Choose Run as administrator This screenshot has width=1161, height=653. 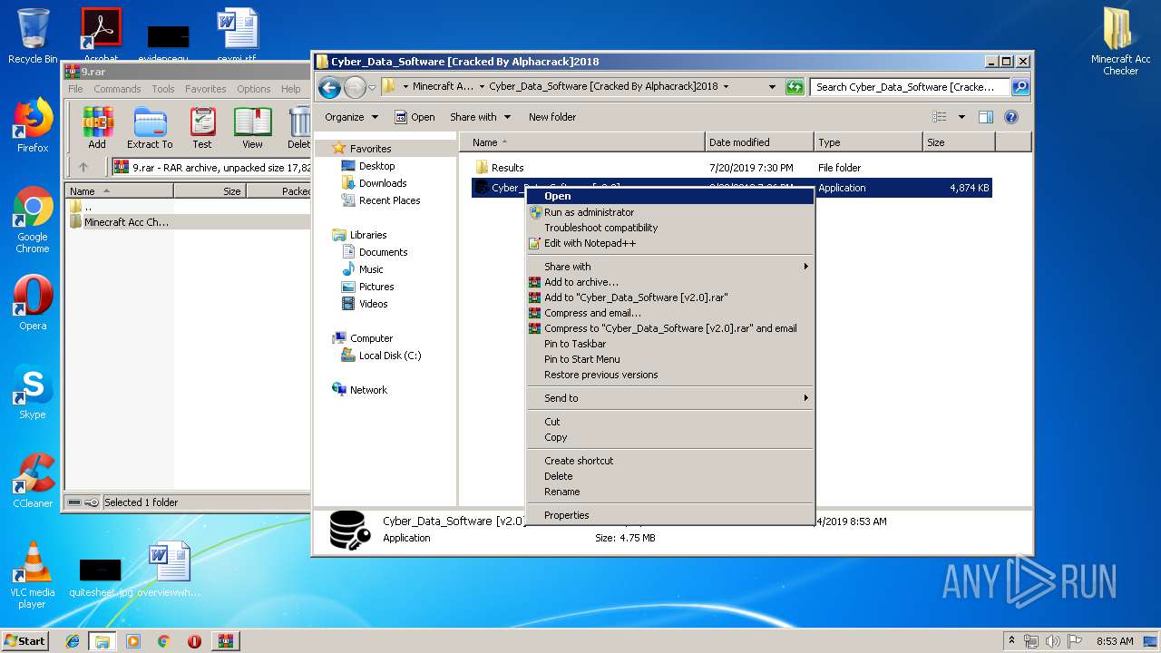coord(670,212)
